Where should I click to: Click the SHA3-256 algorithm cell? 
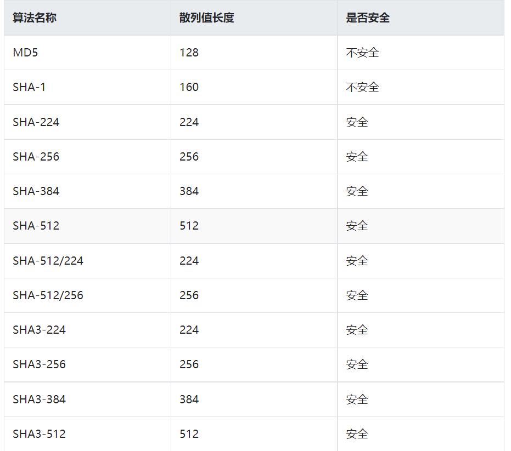click(40, 364)
